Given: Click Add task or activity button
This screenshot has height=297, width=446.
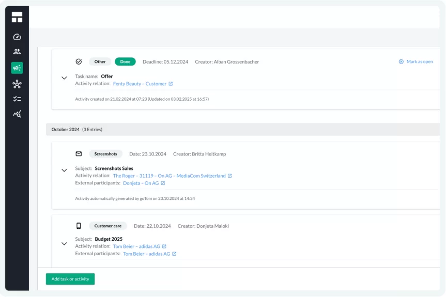Looking at the screenshot, I should (70, 279).
